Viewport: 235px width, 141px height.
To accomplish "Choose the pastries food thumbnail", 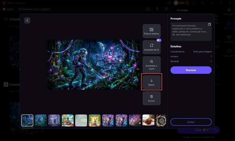I will (x=148, y=120).
